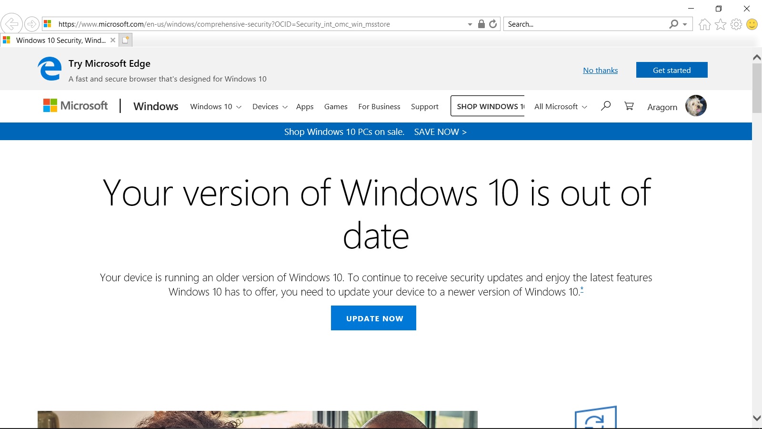Click the SHOP WINDOWS 10 button
This screenshot has height=429, width=762.
pyautogui.click(x=488, y=106)
